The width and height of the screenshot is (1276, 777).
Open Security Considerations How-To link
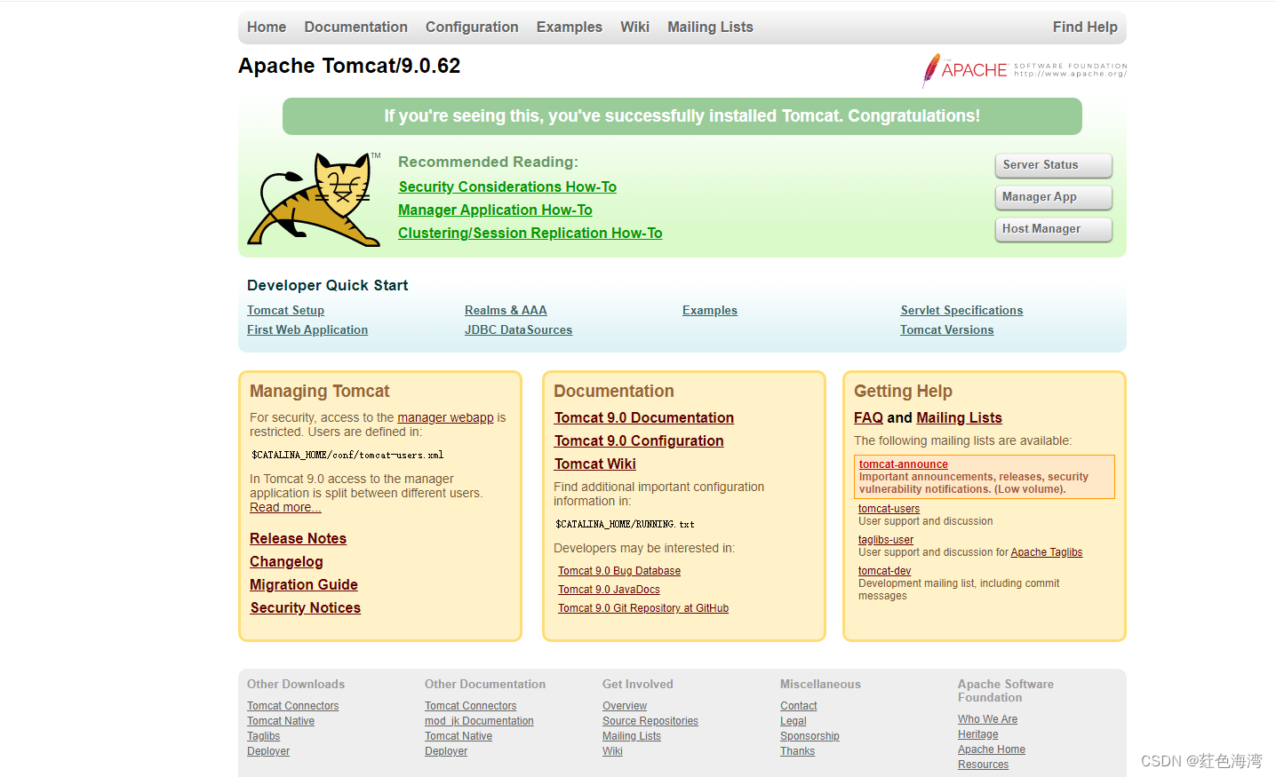[x=507, y=186]
